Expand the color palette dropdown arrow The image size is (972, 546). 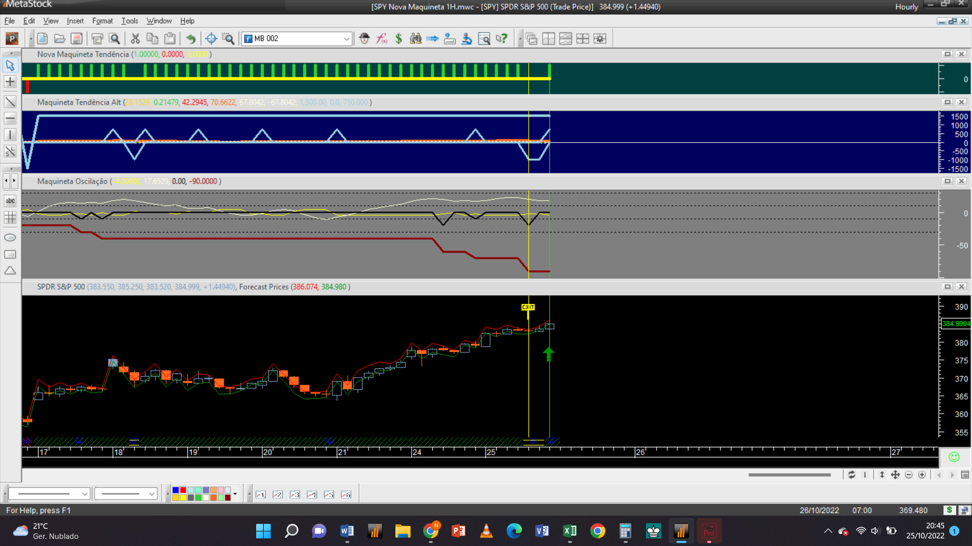(235, 494)
